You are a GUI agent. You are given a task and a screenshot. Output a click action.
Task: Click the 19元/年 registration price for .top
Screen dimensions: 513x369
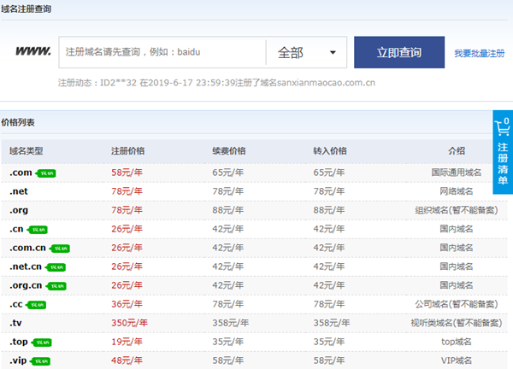click(127, 342)
